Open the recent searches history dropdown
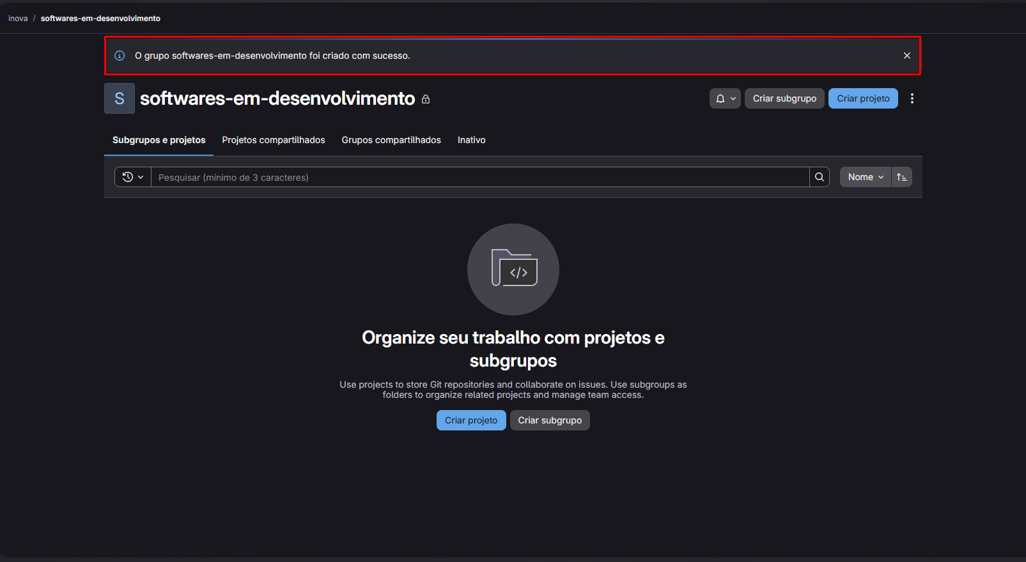1026x562 pixels. (x=133, y=177)
